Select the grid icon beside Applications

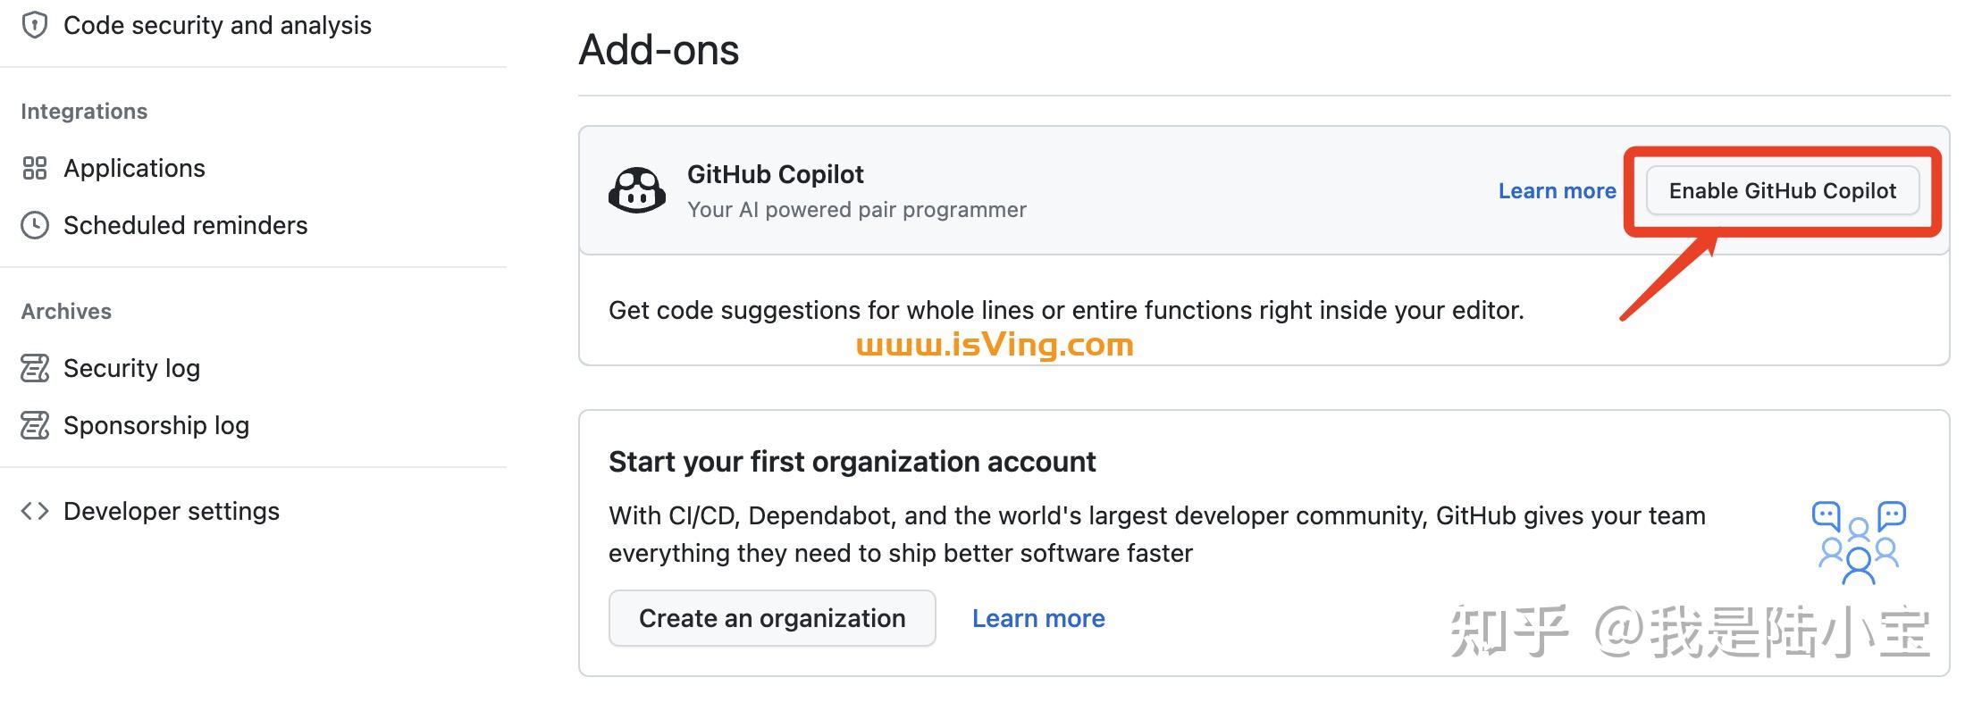click(x=34, y=168)
